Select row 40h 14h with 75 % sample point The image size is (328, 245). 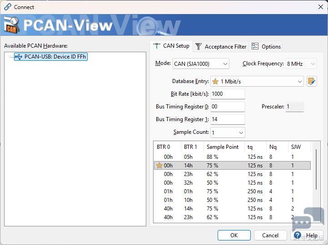click(x=232, y=208)
